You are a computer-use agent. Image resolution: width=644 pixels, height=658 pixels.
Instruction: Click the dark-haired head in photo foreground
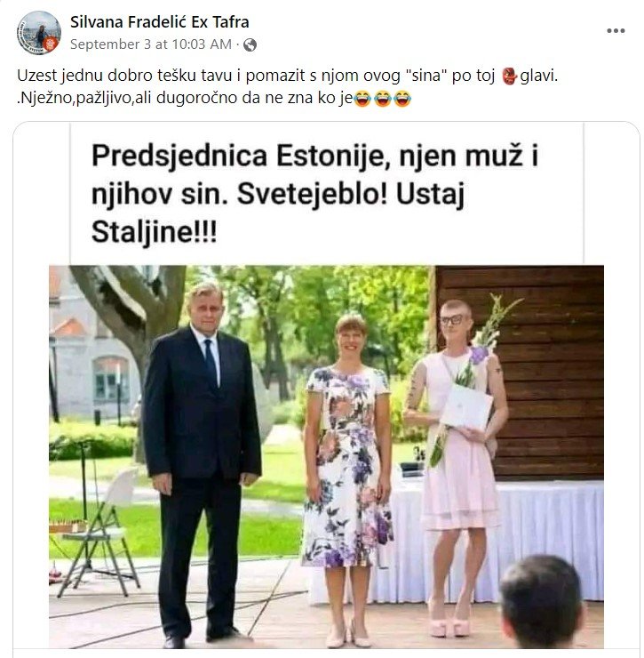[x=541, y=601]
